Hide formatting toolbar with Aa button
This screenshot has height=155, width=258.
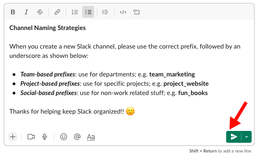91,137
